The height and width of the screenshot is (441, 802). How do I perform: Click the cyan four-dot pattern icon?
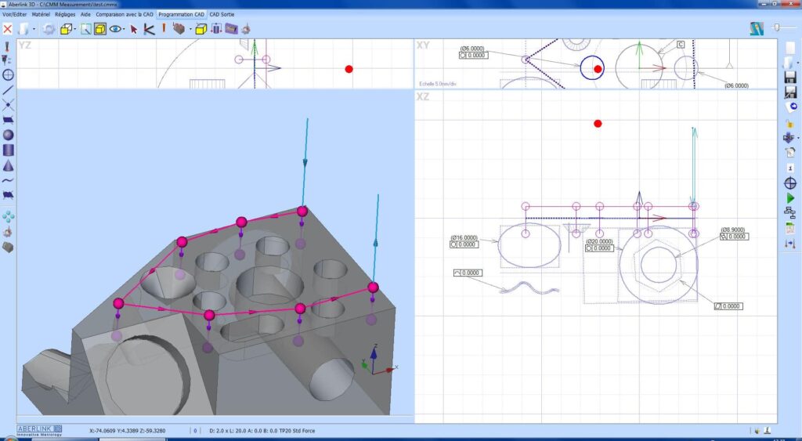coord(8,216)
